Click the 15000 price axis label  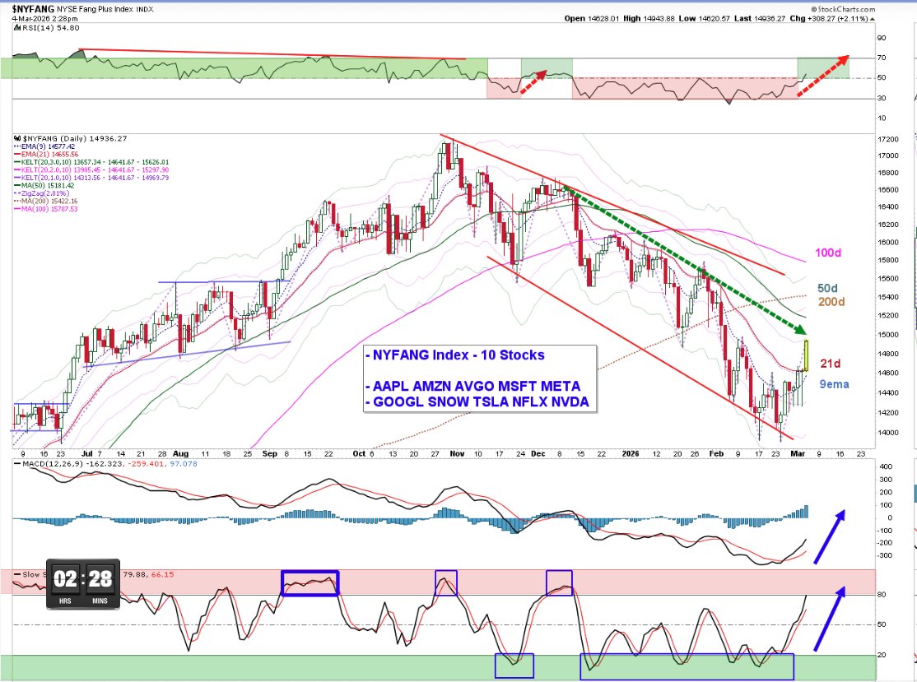pyautogui.click(x=889, y=335)
